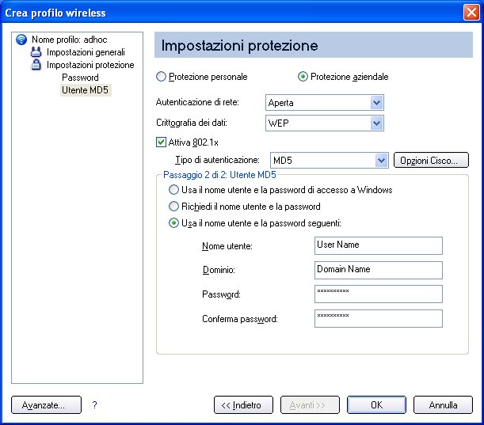
Task: Click the Impostazioni generali network icon
Action: pyautogui.click(x=36, y=52)
